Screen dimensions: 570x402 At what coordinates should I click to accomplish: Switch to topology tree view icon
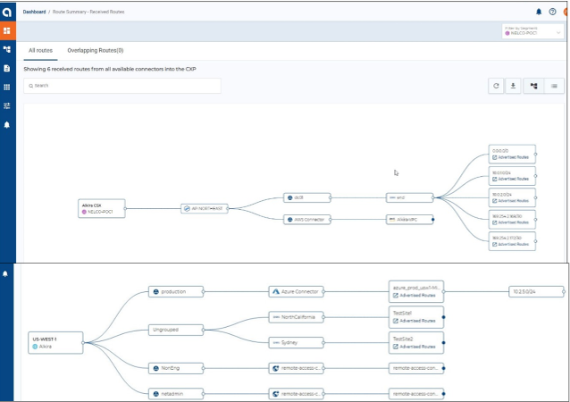click(533, 86)
